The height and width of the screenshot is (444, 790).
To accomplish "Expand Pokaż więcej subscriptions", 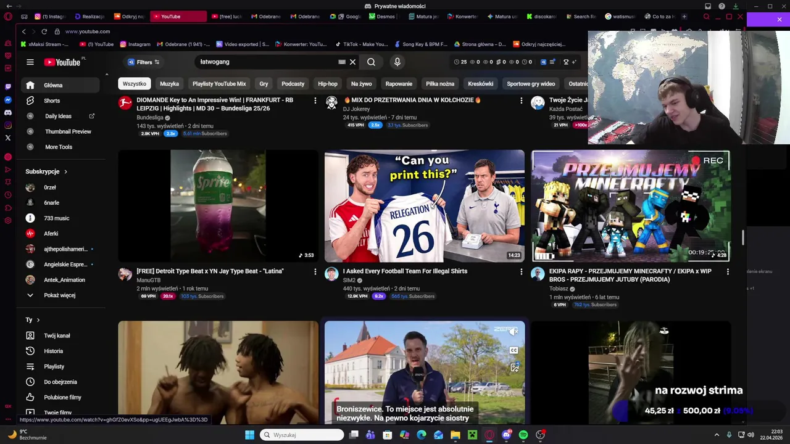I will click(x=59, y=295).
